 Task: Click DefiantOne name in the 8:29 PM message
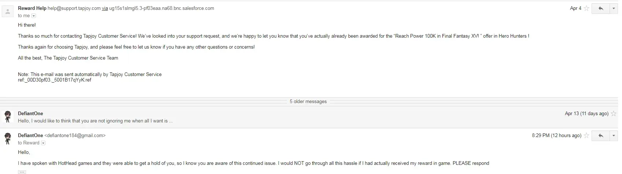click(x=30, y=135)
